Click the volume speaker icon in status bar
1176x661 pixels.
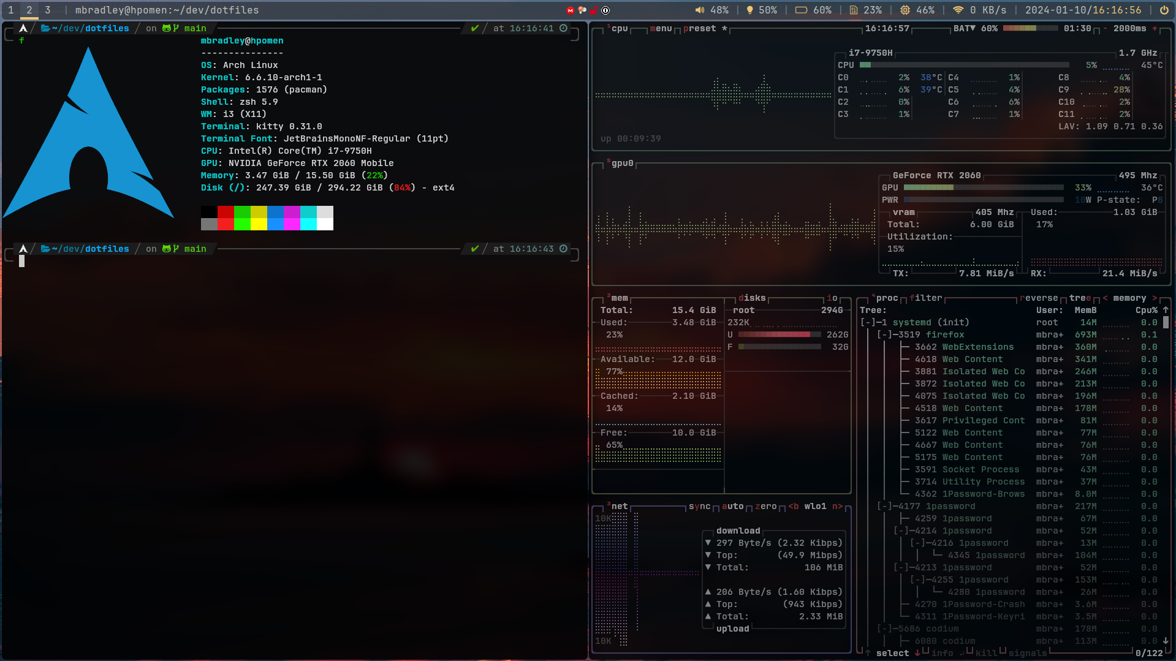pyautogui.click(x=699, y=10)
